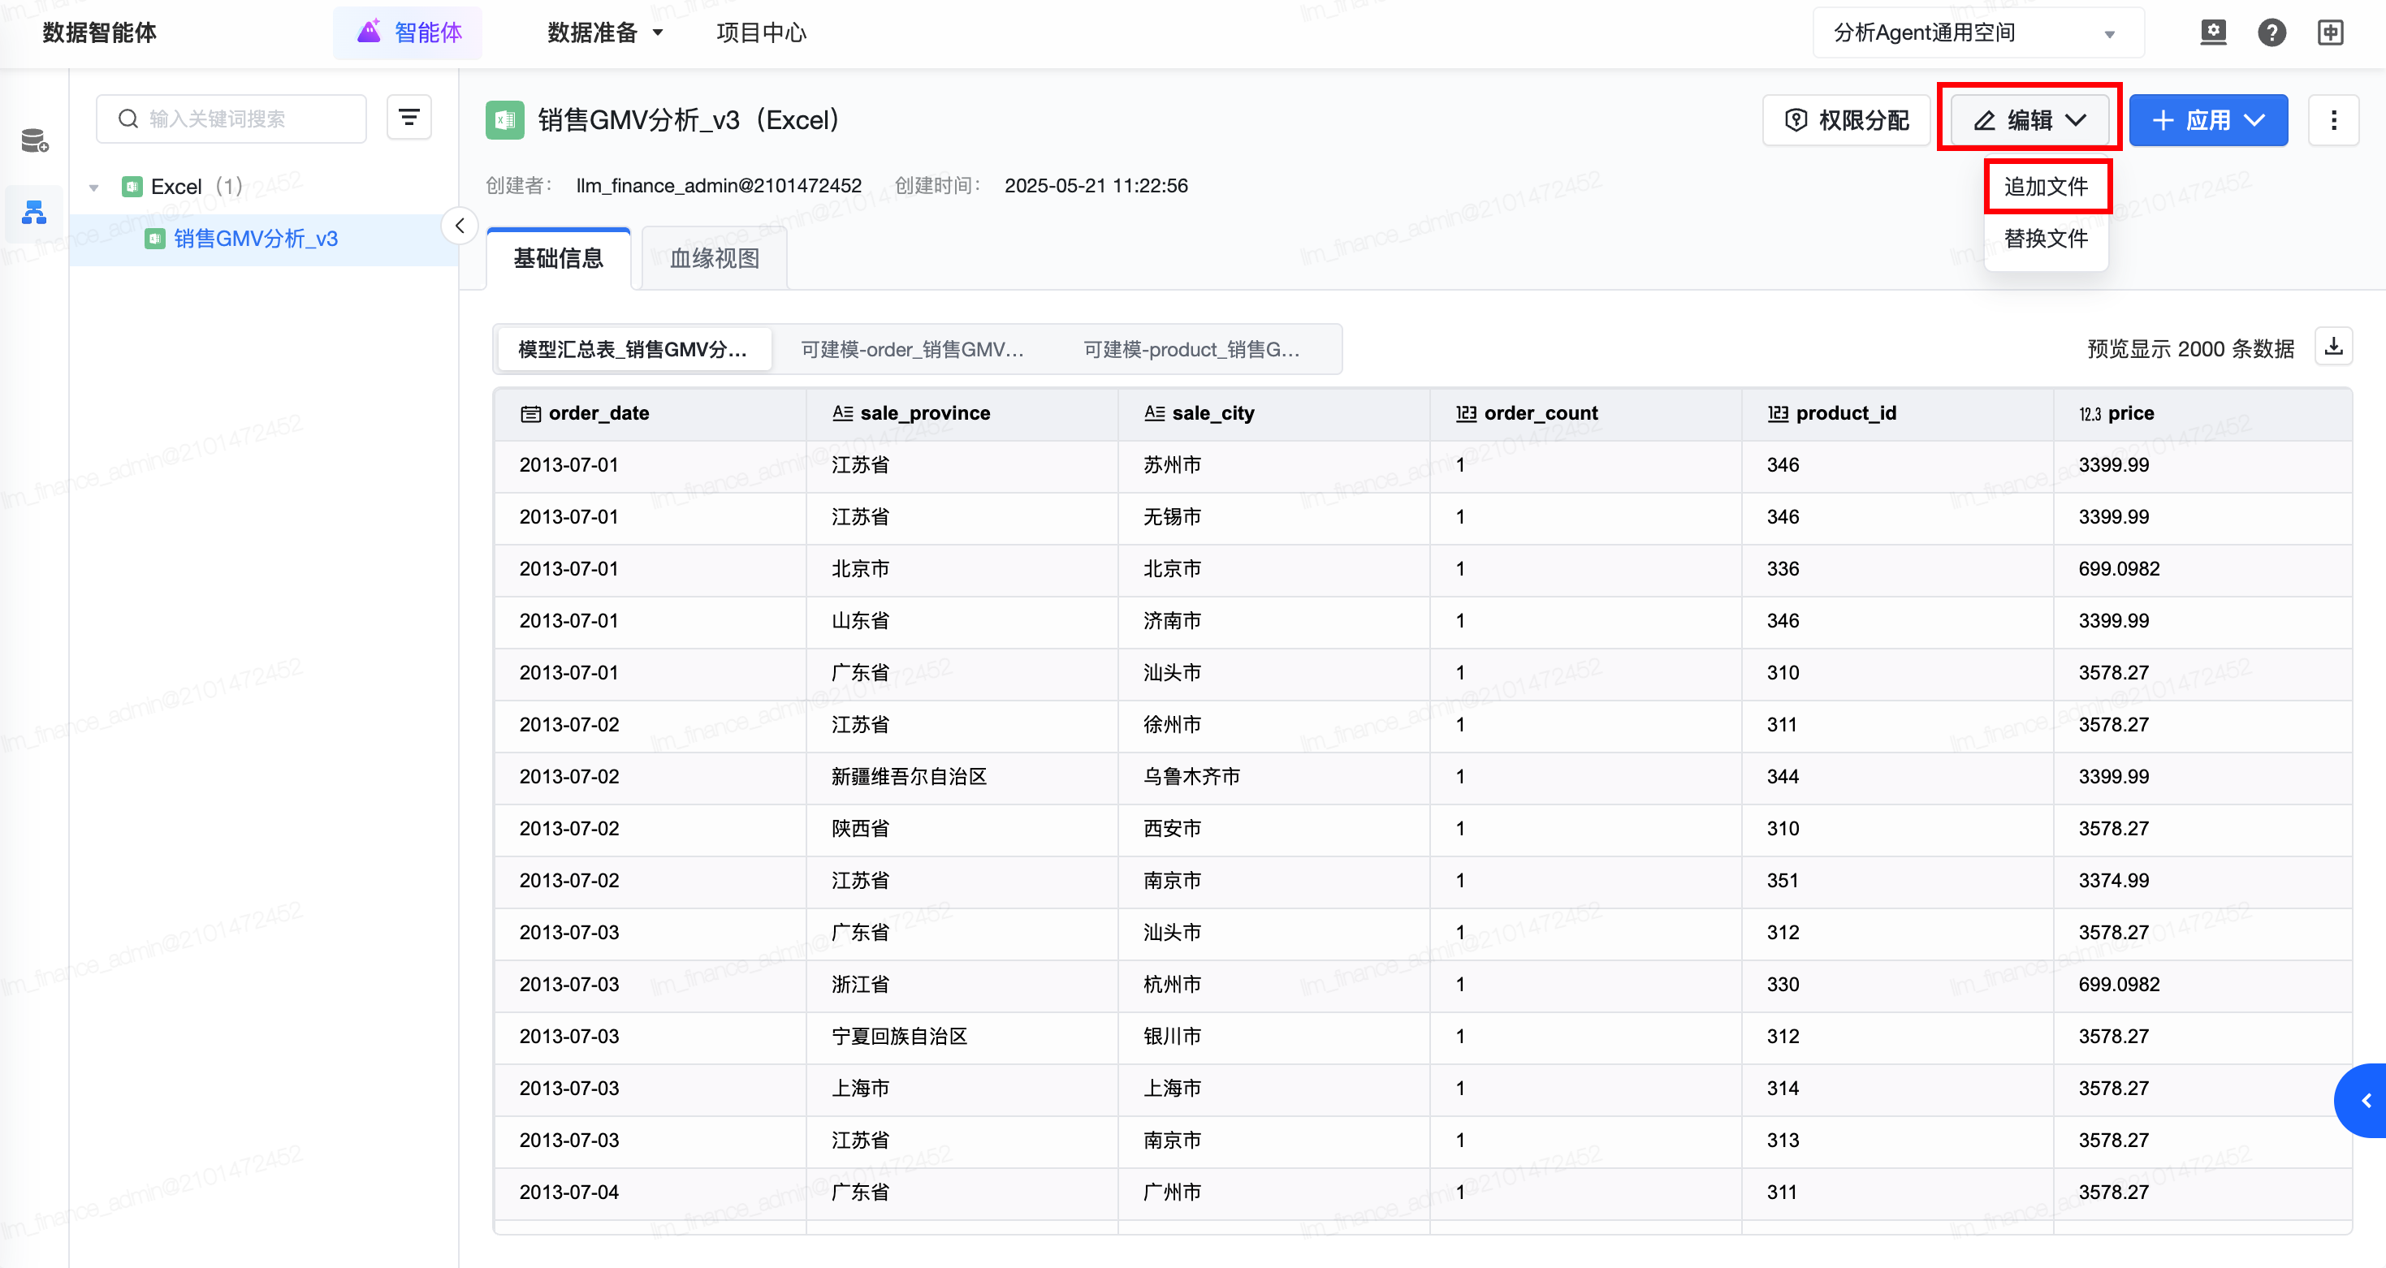2386x1268 pixels.
Task: Click the admin settings monitor icon in header
Action: [2213, 33]
